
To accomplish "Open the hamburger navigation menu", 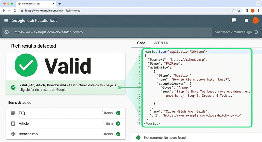I will click(x=6, y=21).
